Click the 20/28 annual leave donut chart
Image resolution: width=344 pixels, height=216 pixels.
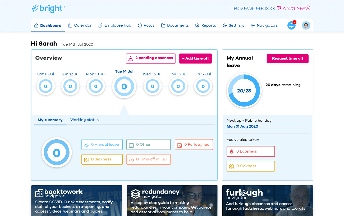(244, 90)
